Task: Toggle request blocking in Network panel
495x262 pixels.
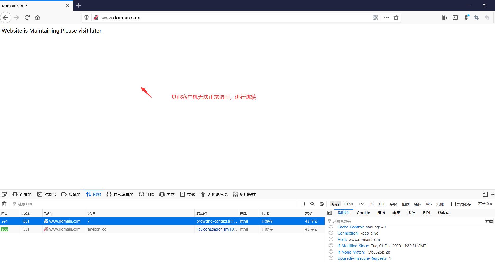Action: point(321,204)
